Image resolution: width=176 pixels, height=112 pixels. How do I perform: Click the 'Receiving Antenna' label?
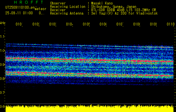click(x=67, y=13)
